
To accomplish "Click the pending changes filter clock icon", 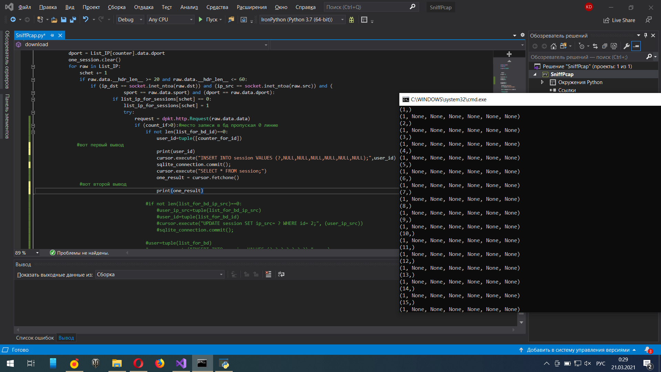I will click(582, 46).
